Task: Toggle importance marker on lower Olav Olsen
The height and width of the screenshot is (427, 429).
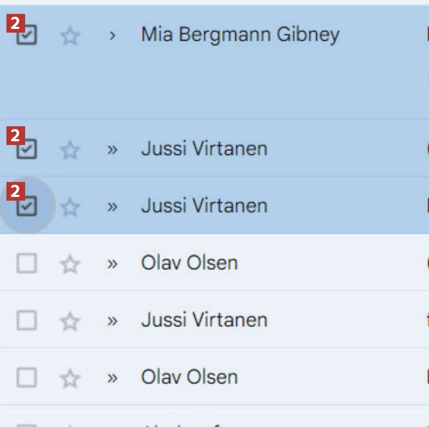Action: pyautogui.click(x=112, y=378)
